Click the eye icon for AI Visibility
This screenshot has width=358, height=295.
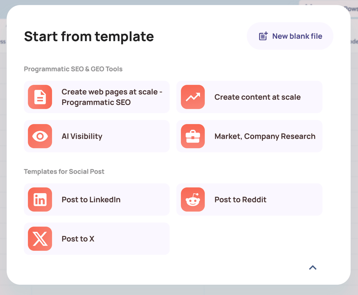point(40,136)
